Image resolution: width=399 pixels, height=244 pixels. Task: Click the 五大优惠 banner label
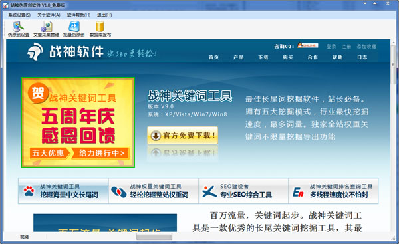coord(49,153)
